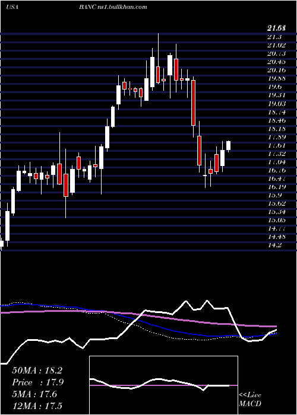The height and width of the screenshot is (415, 297).
Task: Click the 18.74 price level label
Action: click(x=276, y=112)
